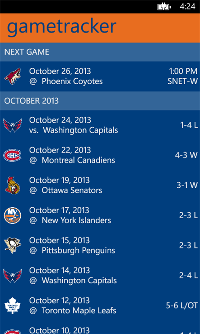Tap the 5-6 L/OT Toronto result
The height and width of the screenshot is (334, 200).
[x=182, y=305]
